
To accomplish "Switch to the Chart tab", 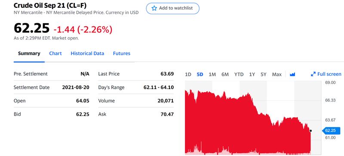I will (55, 53).
